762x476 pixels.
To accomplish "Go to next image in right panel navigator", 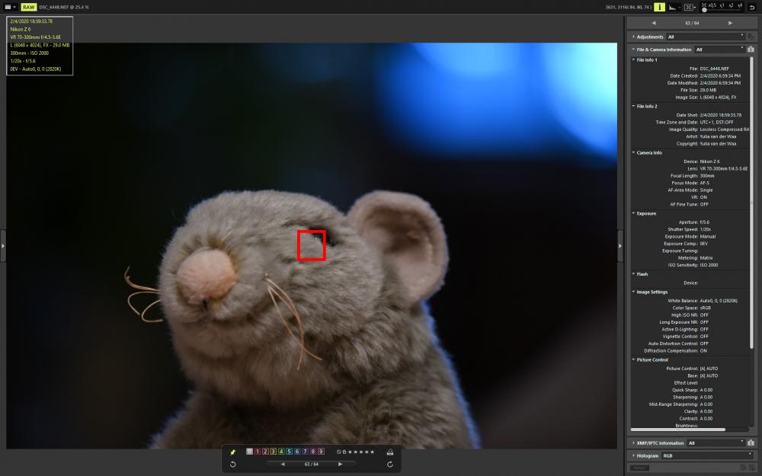I will [730, 23].
